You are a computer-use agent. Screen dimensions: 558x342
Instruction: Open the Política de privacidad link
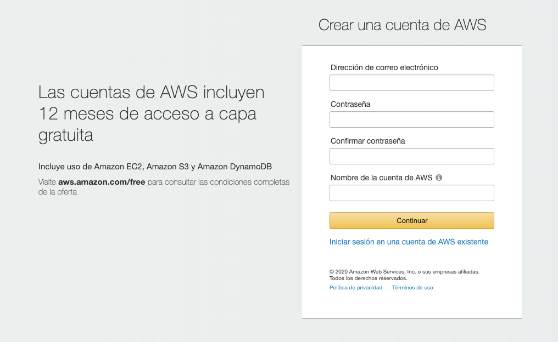pos(355,288)
